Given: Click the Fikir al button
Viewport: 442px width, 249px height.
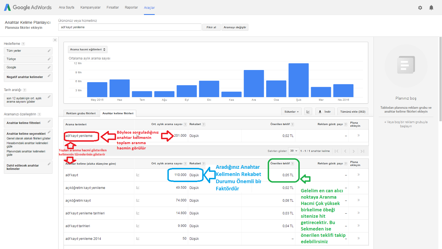Looking at the screenshot, I should tap(211, 27).
